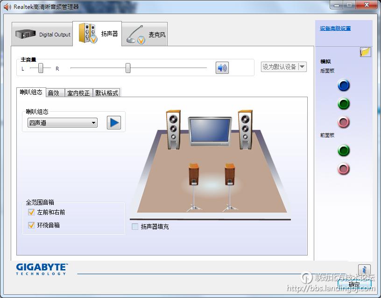This screenshot has width=381, height=298.
Task: Mute the main volume with the speaker icon
Action: pos(222,67)
